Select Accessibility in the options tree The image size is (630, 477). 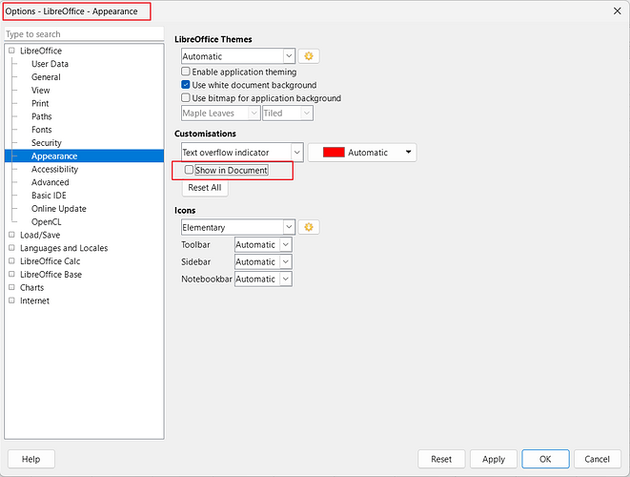(x=54, y=169)
